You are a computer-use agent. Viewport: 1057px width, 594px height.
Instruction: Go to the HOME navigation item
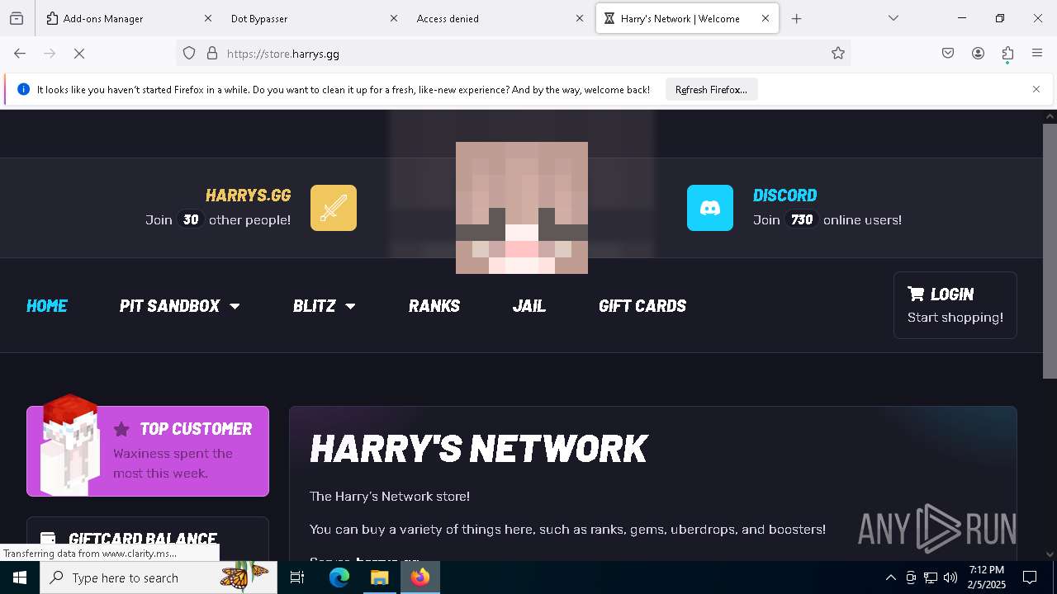47,306
